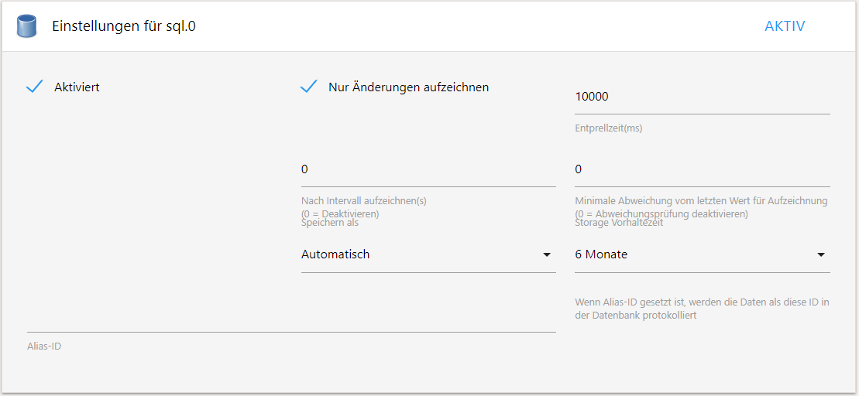Open Storage Vorhaltezeit dropdown showing 6 Monate
Viewport: 859px width, 396px height.
click(703, 254)
